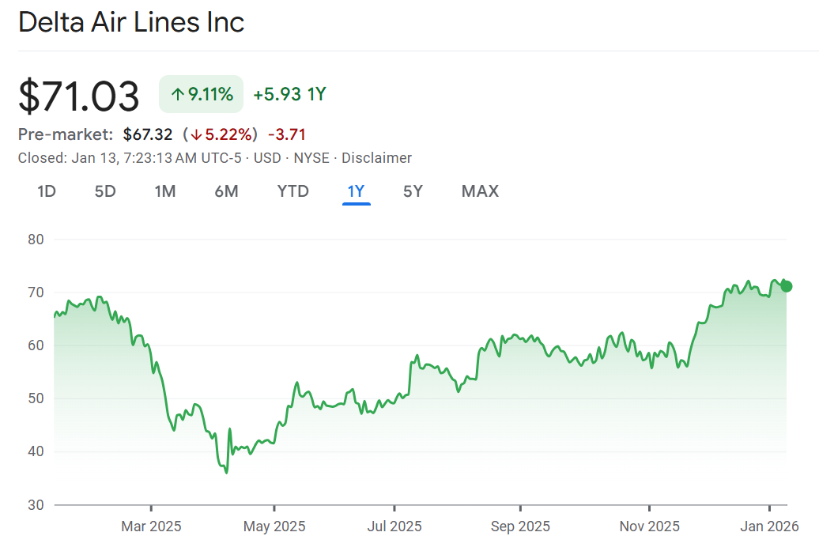Click the green endpoint dot on chart
819x551 pixels.
tap(786, 286)
